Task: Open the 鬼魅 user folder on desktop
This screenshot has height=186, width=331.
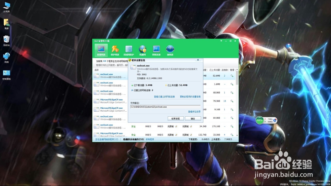Action: point(7,24)
